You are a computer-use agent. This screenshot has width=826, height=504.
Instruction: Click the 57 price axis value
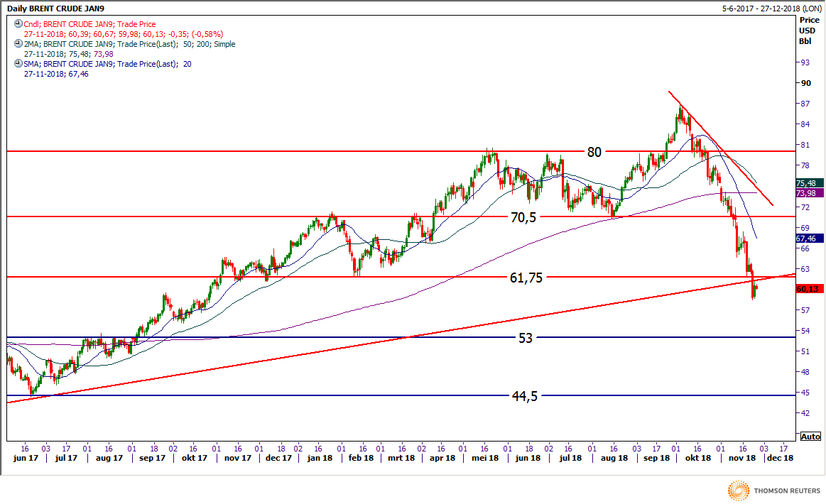tap(805, 310)
